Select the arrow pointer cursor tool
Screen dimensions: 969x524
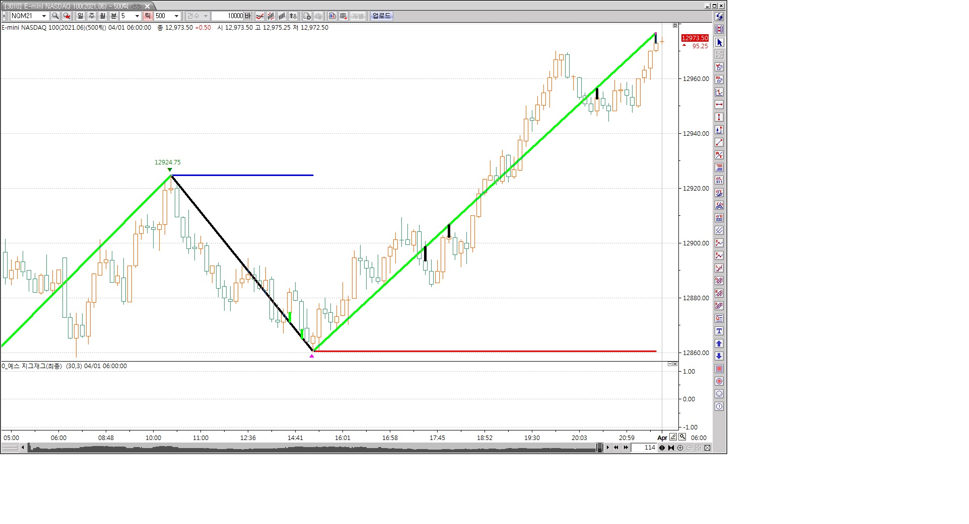point(719,42)
